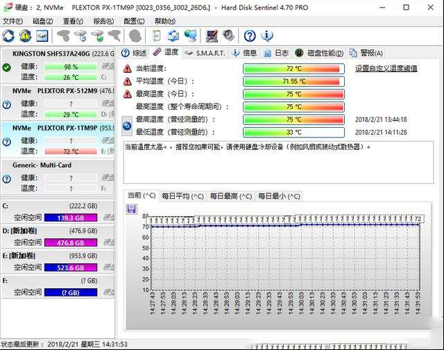Click the F: free space (? GB) bar

click(x=71, y=292)
